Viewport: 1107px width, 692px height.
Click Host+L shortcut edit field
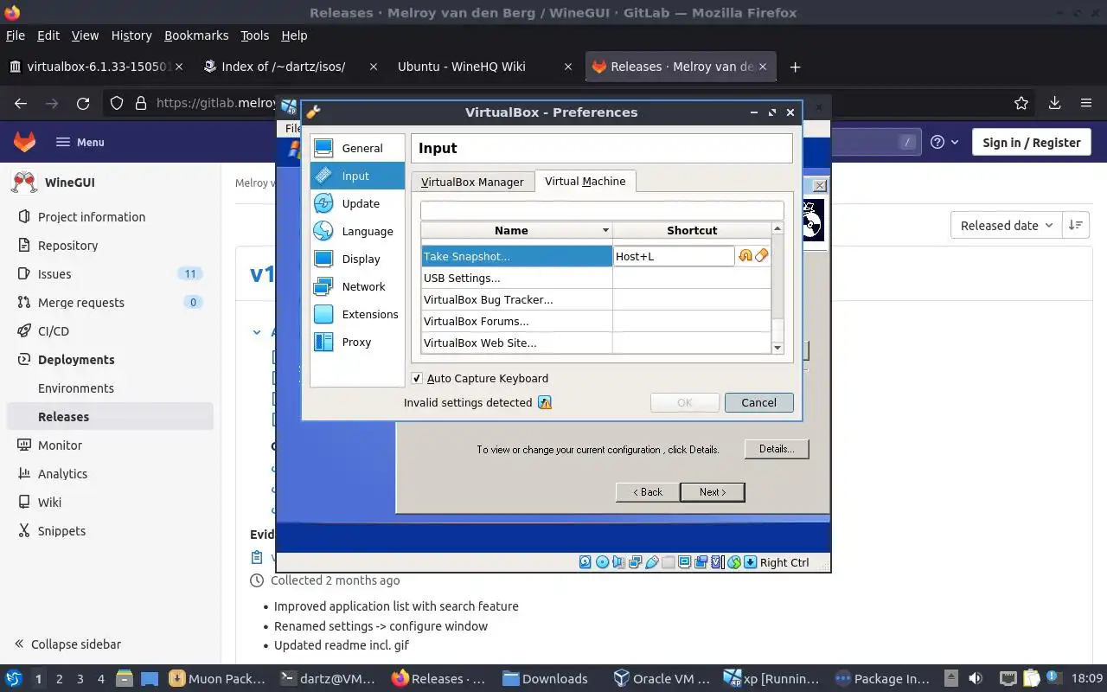674,256
